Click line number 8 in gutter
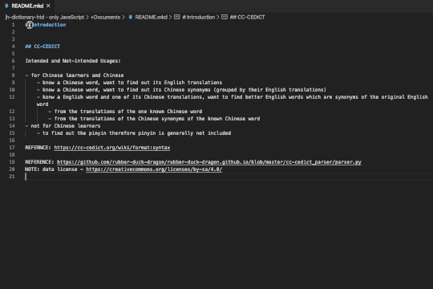Image resolution: width=433 pixels, height=289 pixels. 13,75
